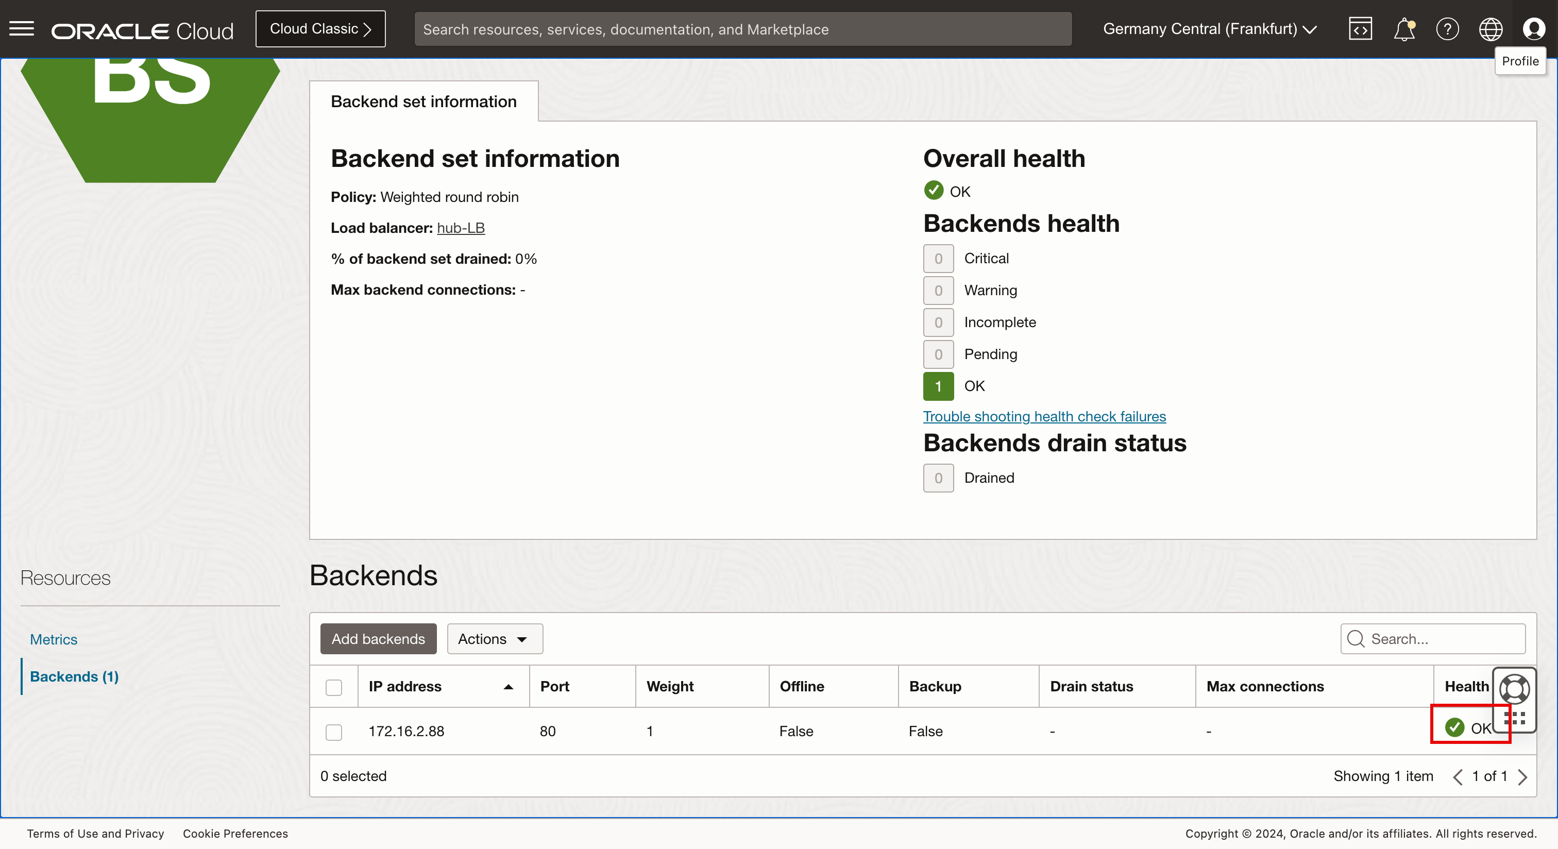Open the Germany Central (Frankfurt) region selector
The height and width of the screenshot is (849, 1558).
[x=1209, y=29]
